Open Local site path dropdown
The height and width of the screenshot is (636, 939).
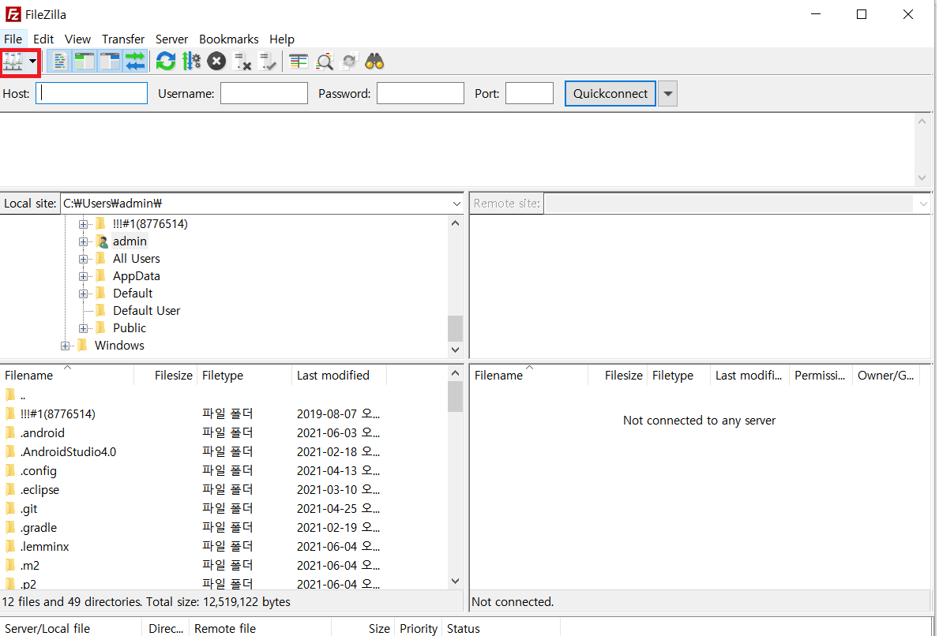coord(456,204)
